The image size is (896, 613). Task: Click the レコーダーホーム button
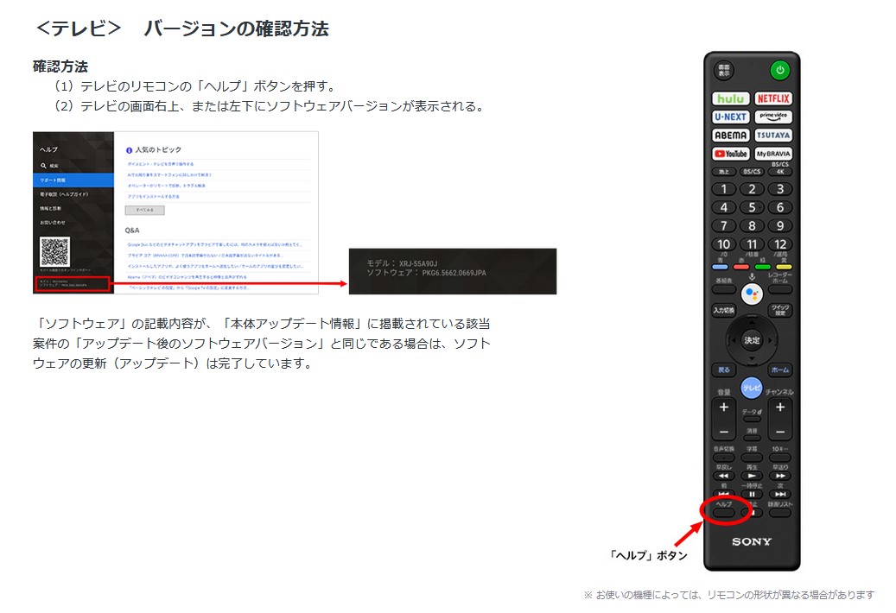(x=780, y=289)
